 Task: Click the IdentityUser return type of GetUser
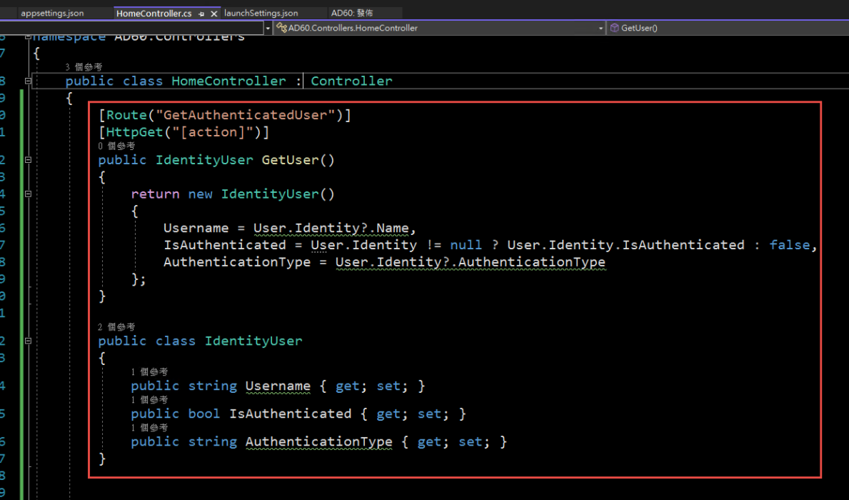point(204,160)
